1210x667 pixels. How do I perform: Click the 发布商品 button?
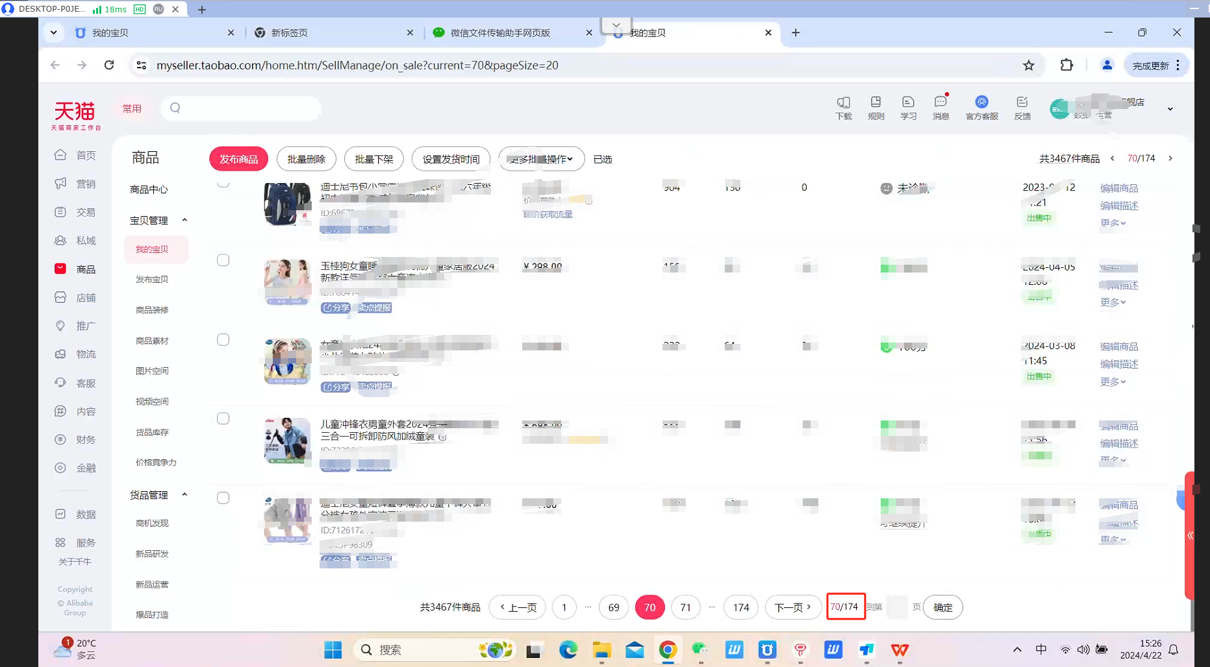coord(238,159)
